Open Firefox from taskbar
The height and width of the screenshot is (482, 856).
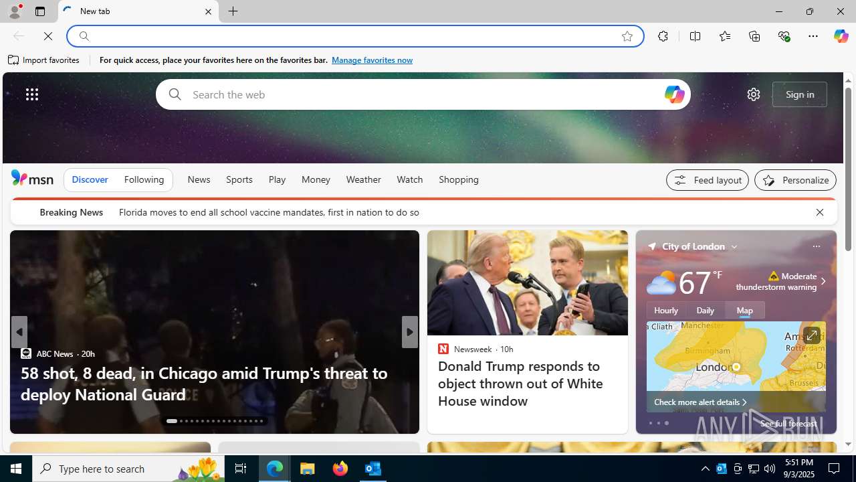tap(340, 469)
